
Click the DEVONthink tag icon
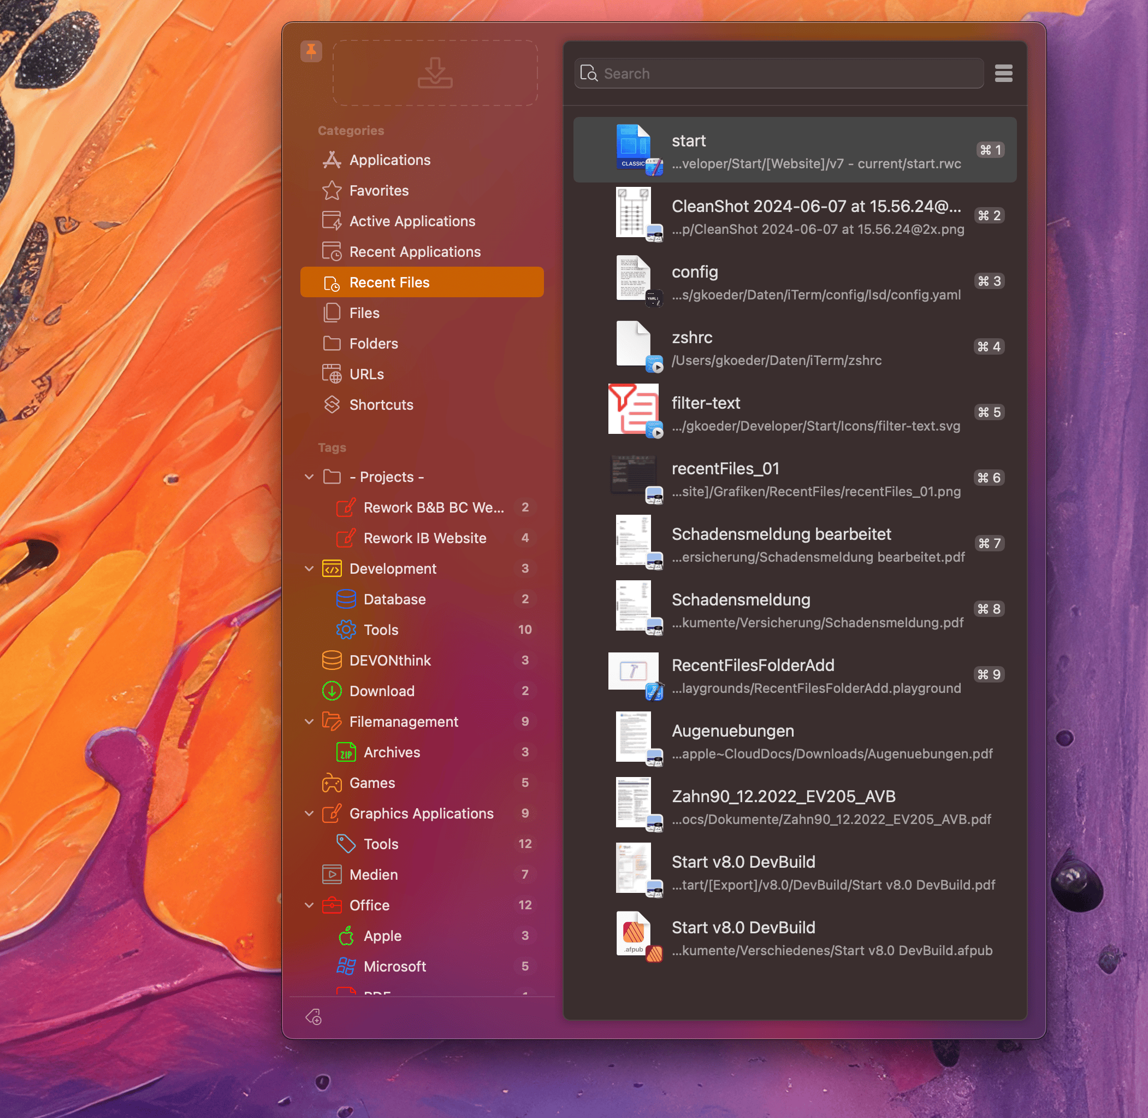(x=332, y=660)
